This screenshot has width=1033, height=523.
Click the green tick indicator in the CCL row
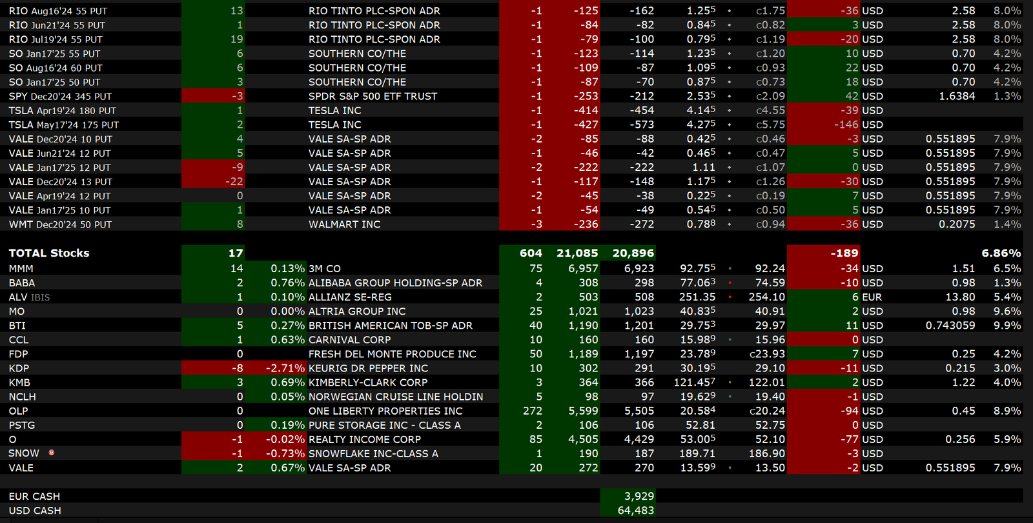tap(730, 340)
